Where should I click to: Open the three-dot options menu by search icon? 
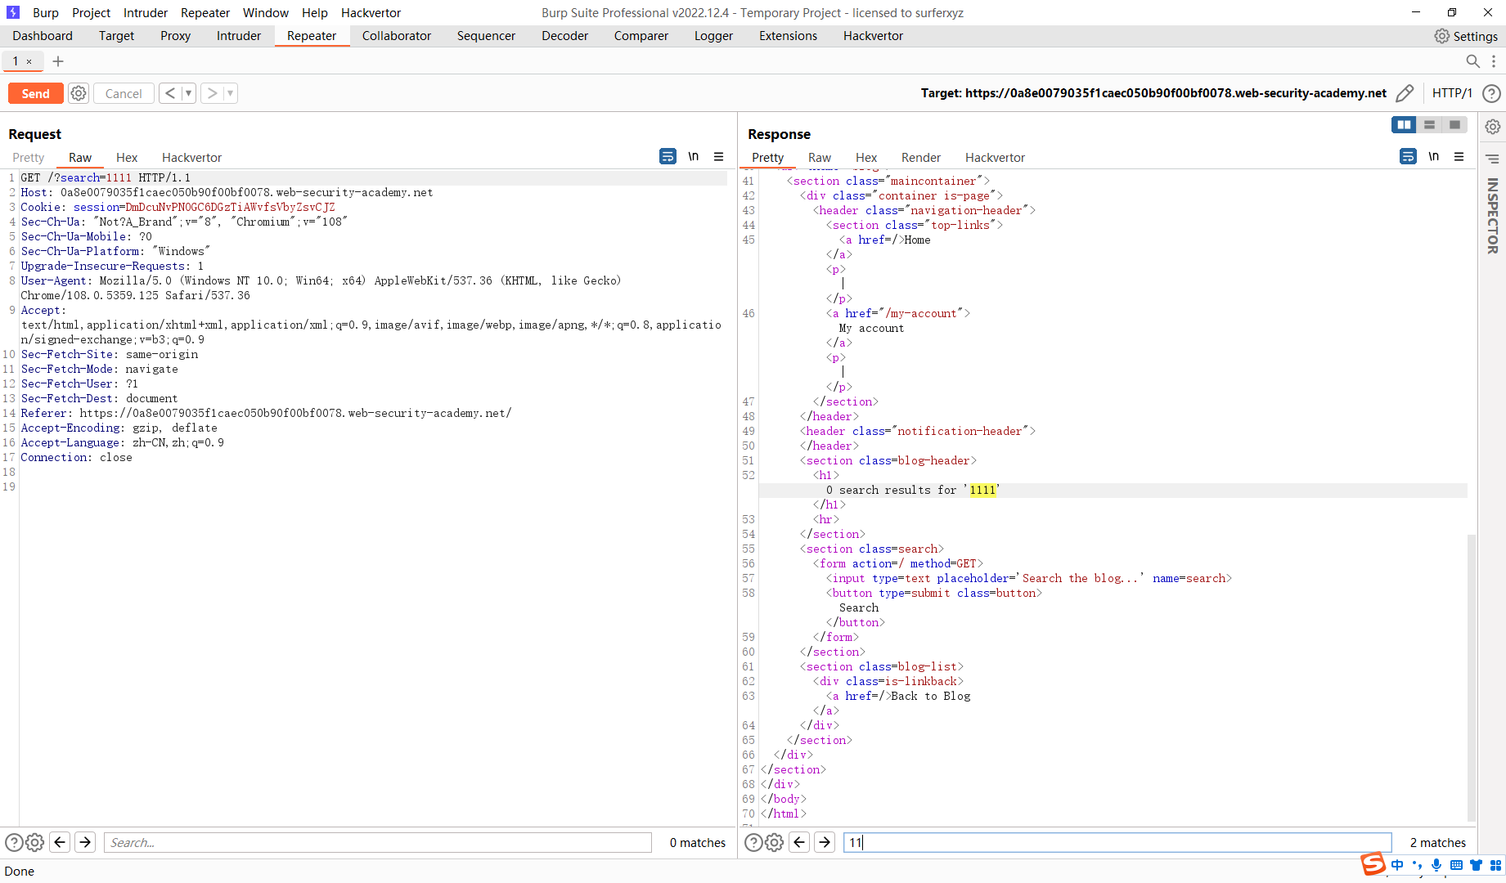(1494, 61)
